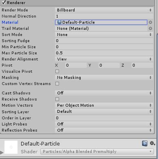Open the Shader dropdown Particles/Alpha Blended Premultiply
Image resolution: width=158 pixels, height=159 pixels.
(x=97, y=152)
